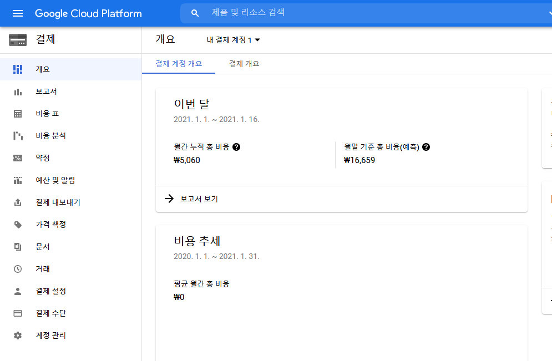Click the 결제 내보내기 upload icon
The height and width of the screenshot is (361, 552).
[18, 202]
